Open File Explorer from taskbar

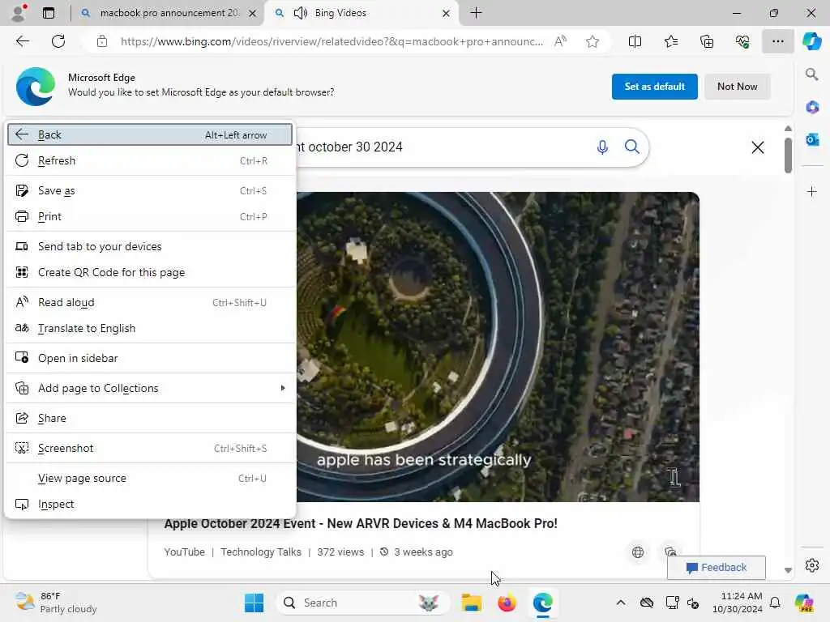click(x=471, y=603)
